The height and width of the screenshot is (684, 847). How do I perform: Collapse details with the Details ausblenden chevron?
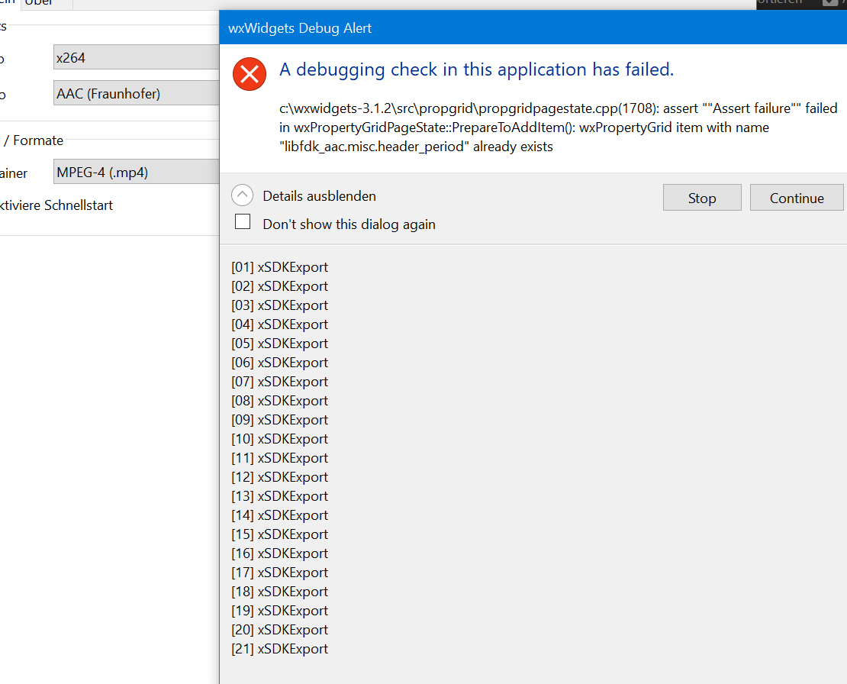(242, 196)
